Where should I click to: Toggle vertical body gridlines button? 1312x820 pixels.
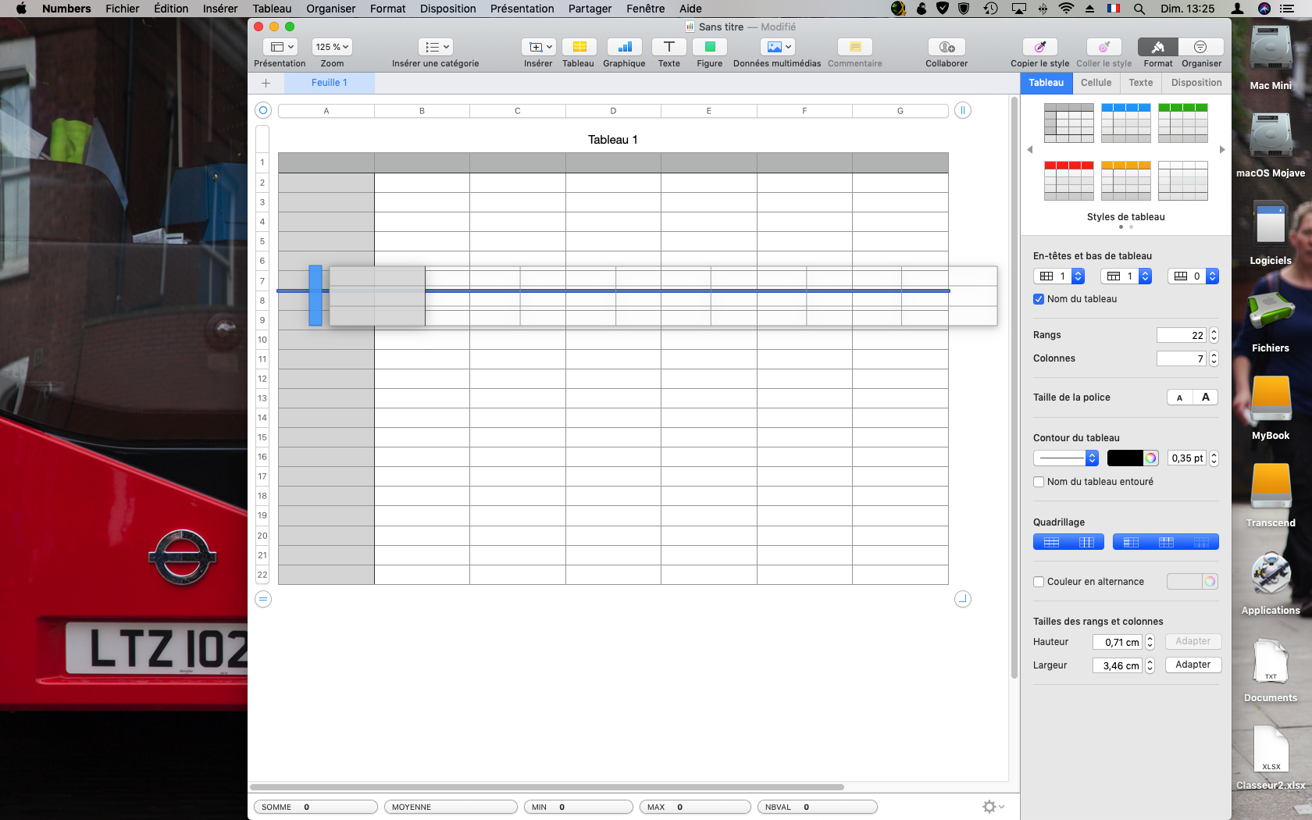(x=1086, y=542)
